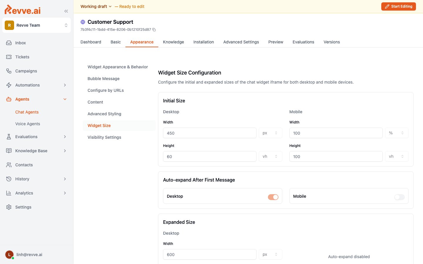Open the Revve Team workspace switcher
Image resolution: width=423 pixels, height=264 pixels.
pyautogui.click(x=37, y=25)
